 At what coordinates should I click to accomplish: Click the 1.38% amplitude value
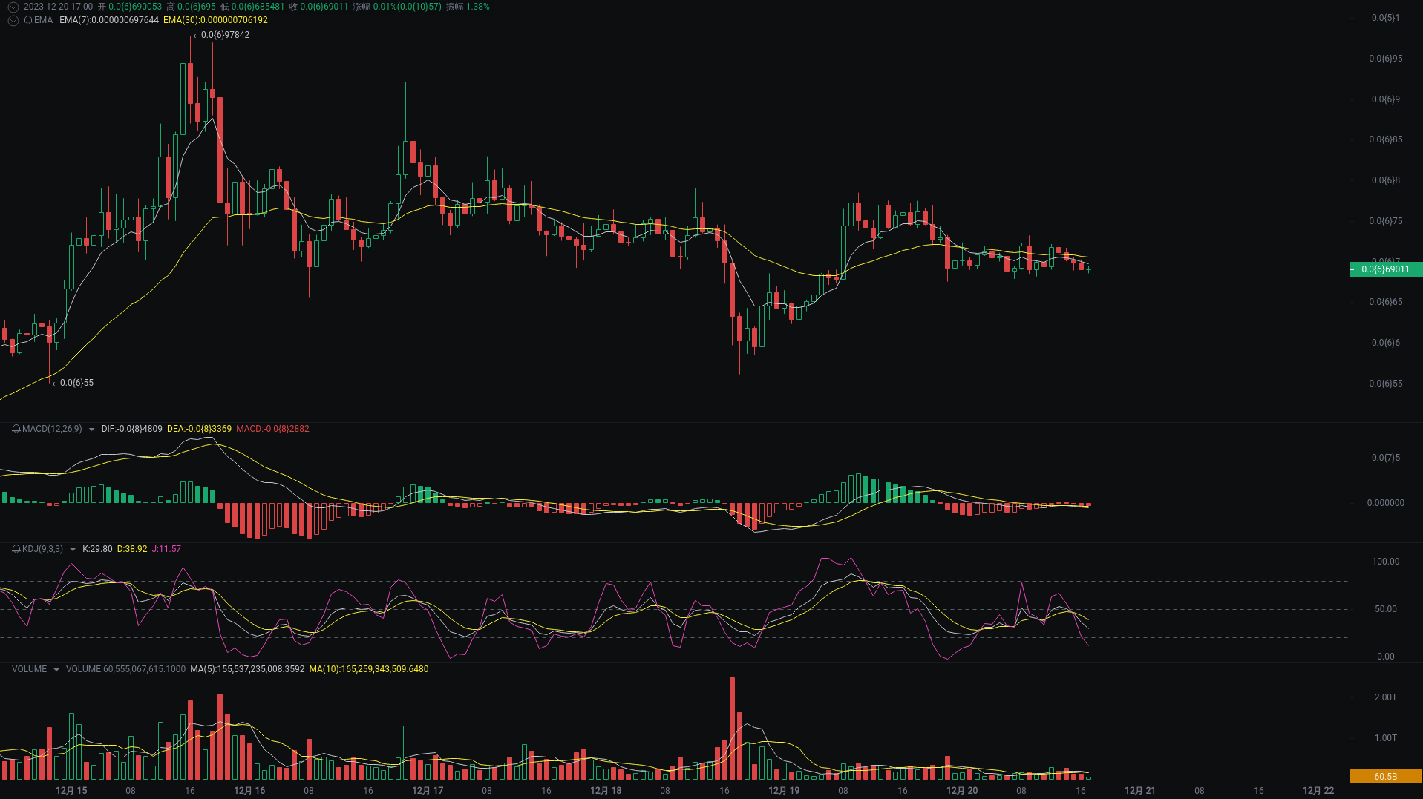477,7
